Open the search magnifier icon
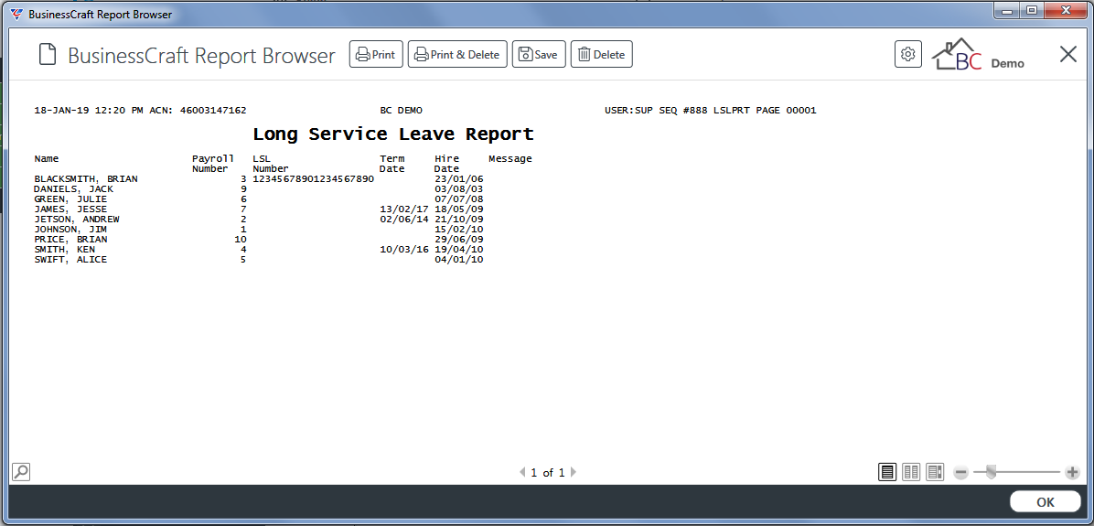The width and height of the screenshot is (1094, 526). click(x=21, y=472)
